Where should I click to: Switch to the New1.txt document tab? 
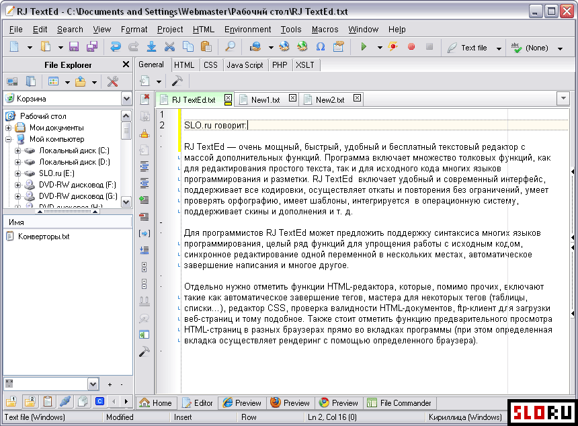coord(265,100)
